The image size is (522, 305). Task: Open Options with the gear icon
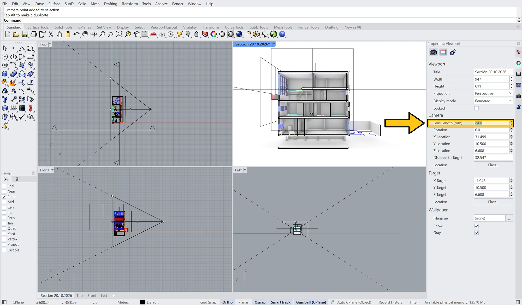click(x=256, y=34)
